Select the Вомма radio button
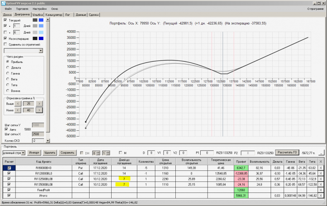327x206 pixels. 8,91
